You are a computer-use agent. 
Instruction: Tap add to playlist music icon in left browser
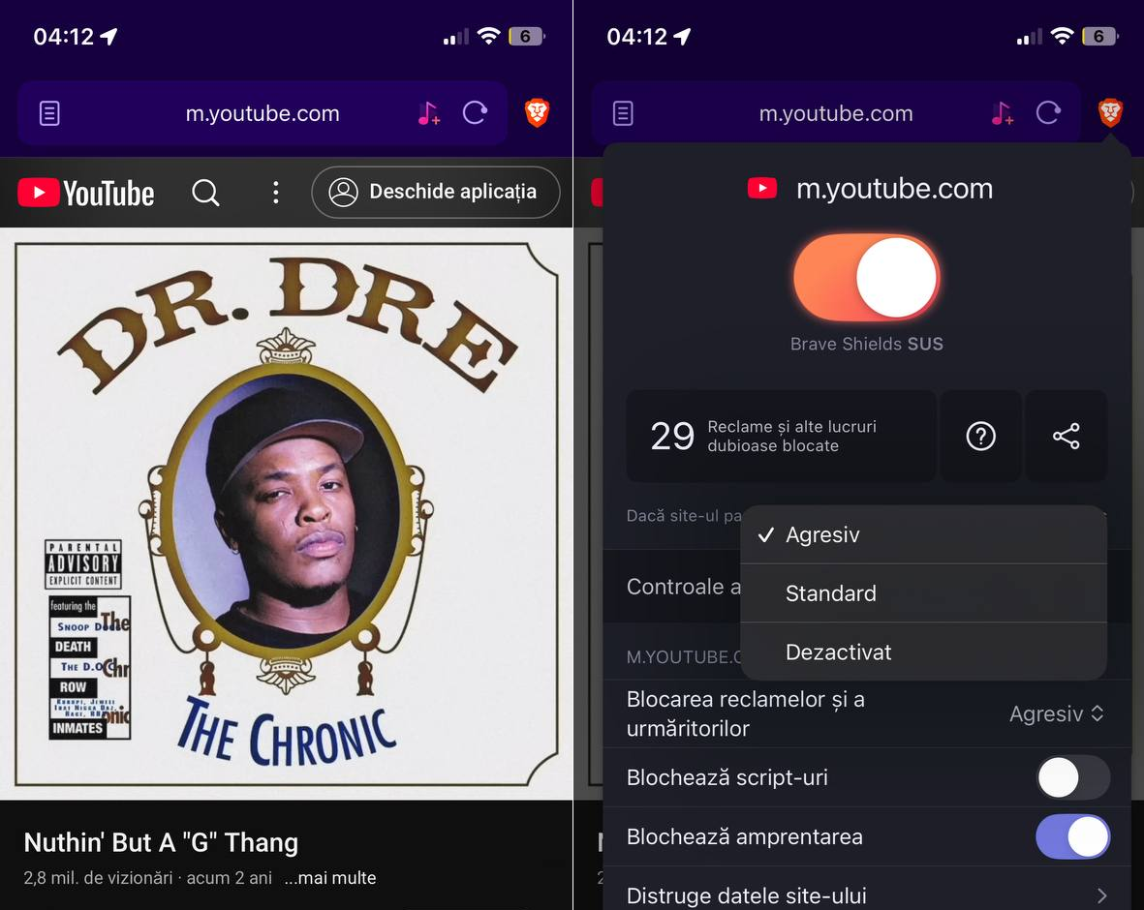tap(429, 113)
